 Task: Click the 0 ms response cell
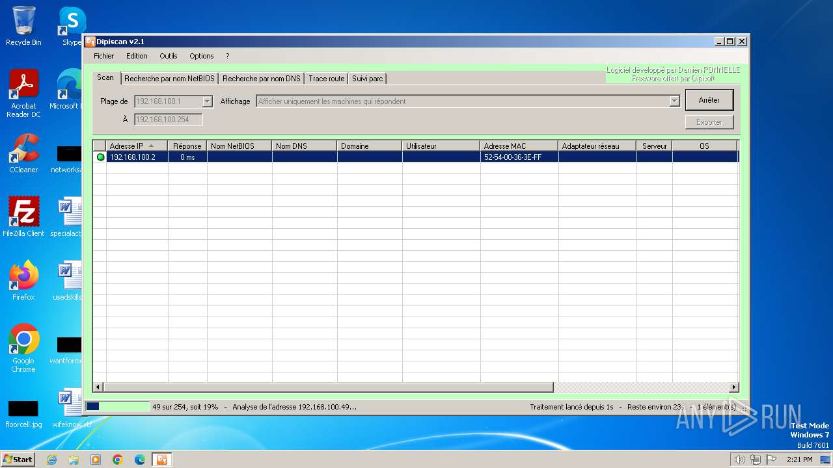(187, 157)
